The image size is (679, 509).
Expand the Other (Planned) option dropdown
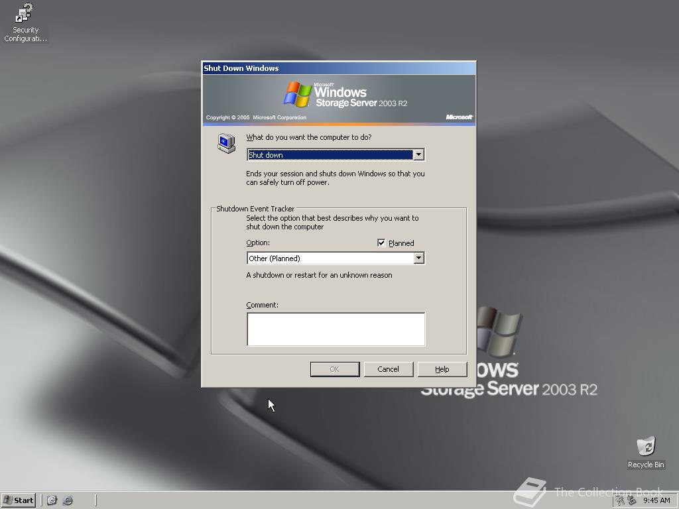tap(418, 258)
